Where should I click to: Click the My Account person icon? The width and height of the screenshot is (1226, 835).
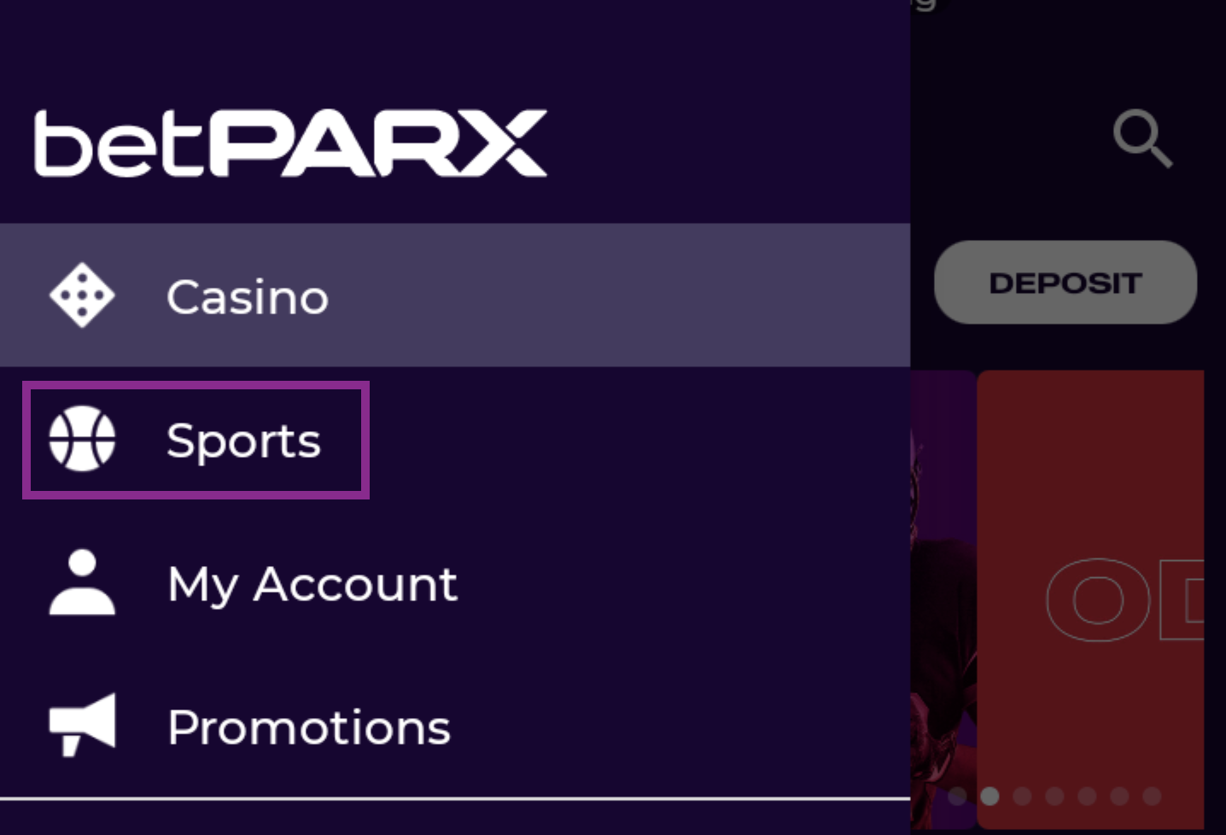point(82,582)
